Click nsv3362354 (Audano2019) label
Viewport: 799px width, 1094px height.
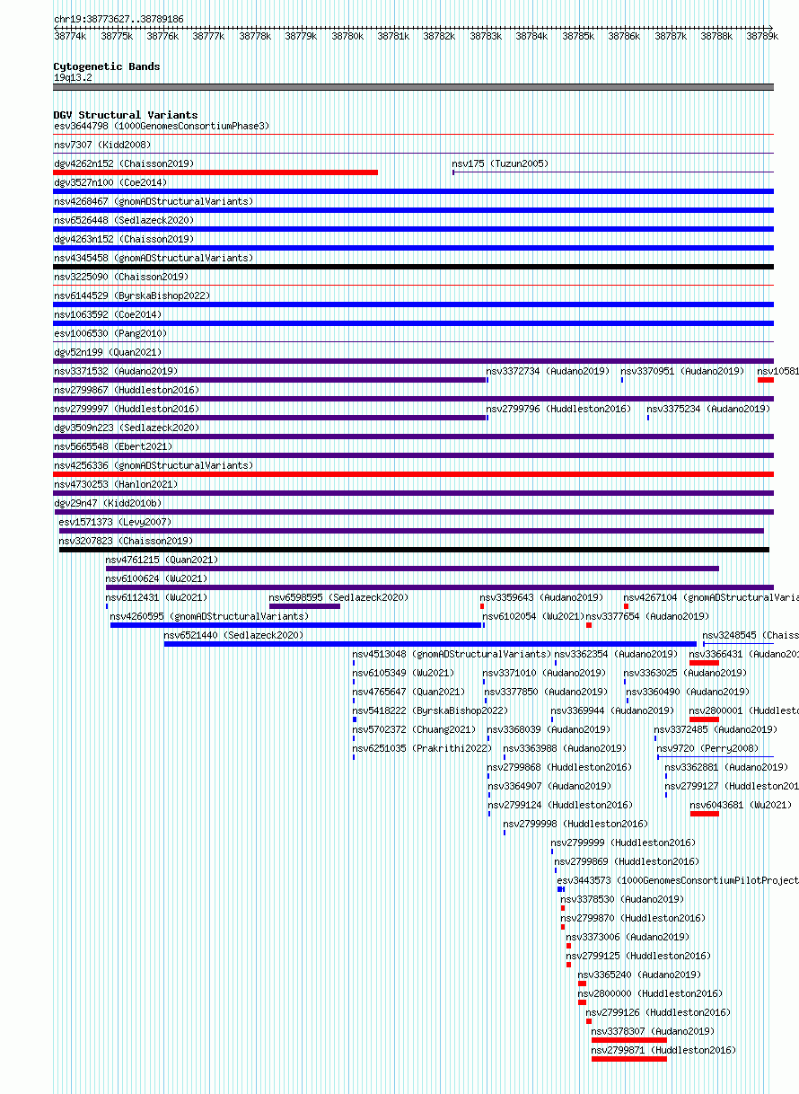click(x=616, y=654)
